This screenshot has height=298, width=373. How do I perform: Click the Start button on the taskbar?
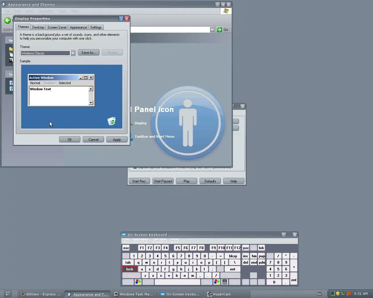pos(8,294)
